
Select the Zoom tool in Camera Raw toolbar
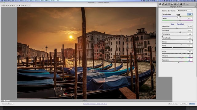(x=2, y=5)
